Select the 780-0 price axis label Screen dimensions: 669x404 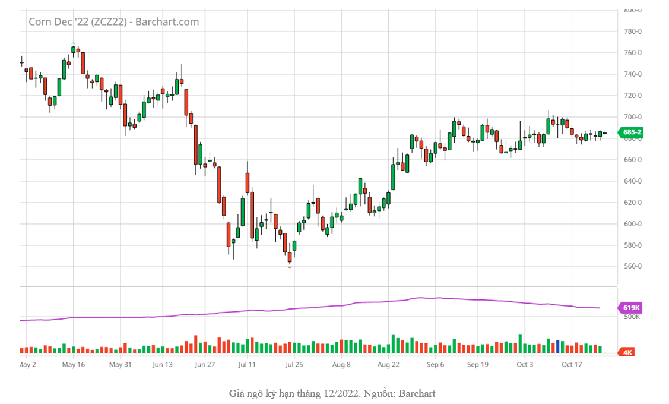[632, 31]
